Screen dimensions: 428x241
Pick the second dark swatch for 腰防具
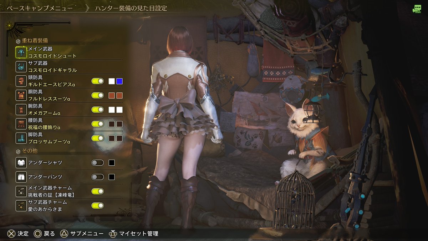pos(119,124)
